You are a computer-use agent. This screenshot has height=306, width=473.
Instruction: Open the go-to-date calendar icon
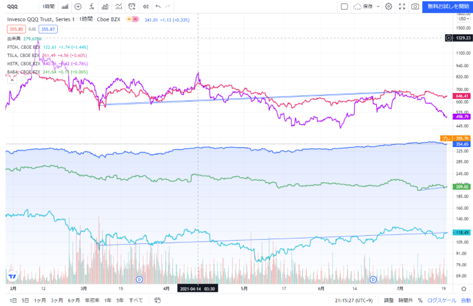[157, 300]
